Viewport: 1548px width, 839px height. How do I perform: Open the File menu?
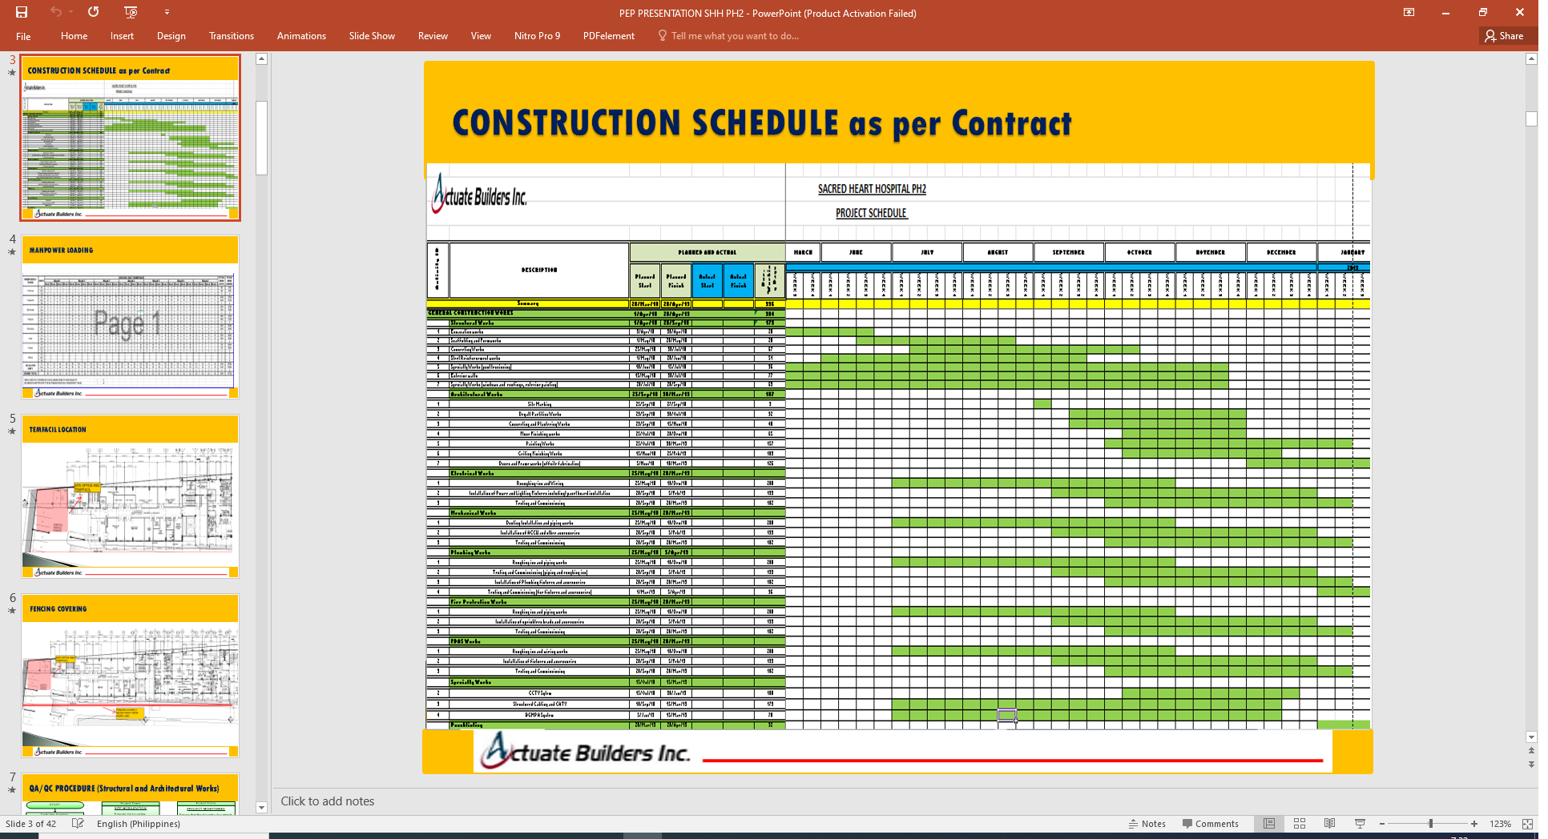[x=23, y=36]
